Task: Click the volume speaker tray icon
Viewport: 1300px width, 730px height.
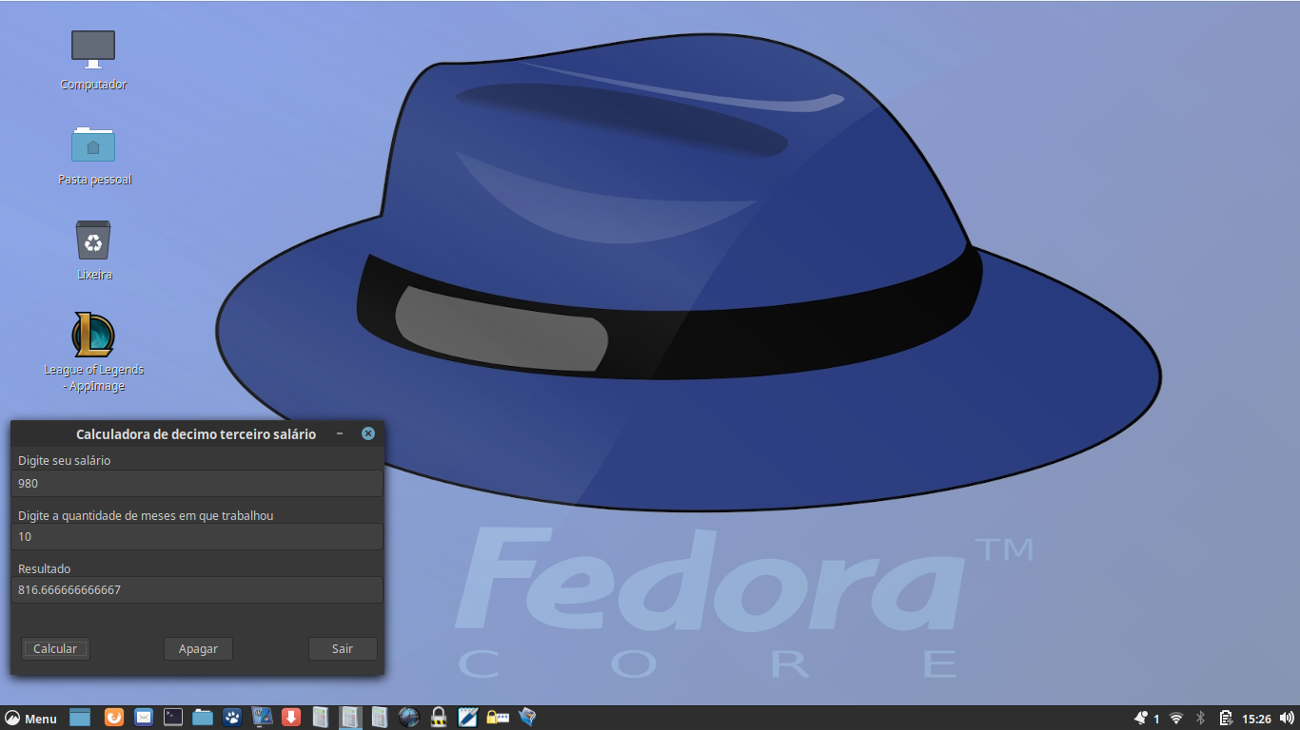Action: pos(1287,719)
